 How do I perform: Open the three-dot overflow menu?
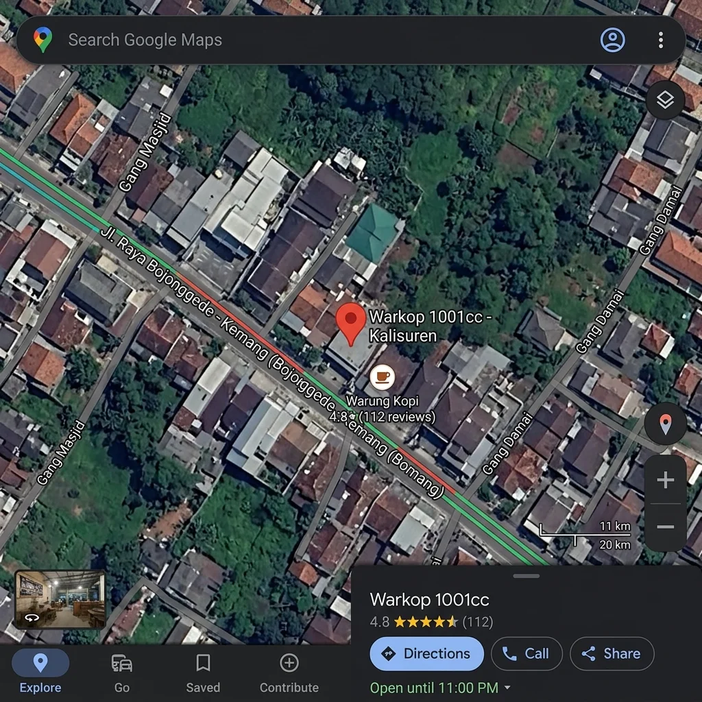(x=661, y=40)
